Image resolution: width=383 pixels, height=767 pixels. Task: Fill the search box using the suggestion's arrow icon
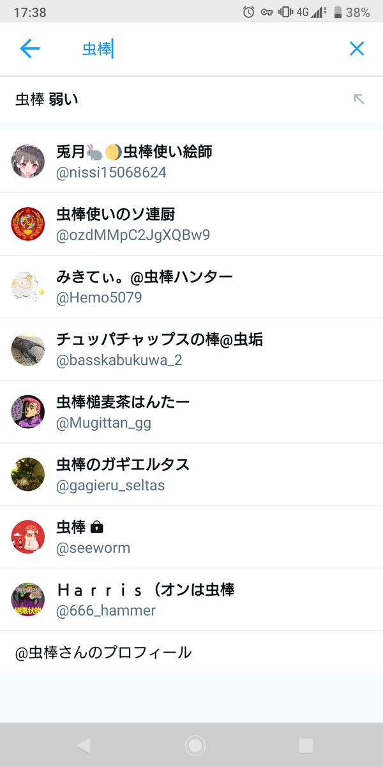click(x=359, y=99)
